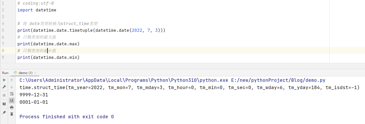Toggle scroll to end of console
The image size is (365, 124).
pos(12,100)
